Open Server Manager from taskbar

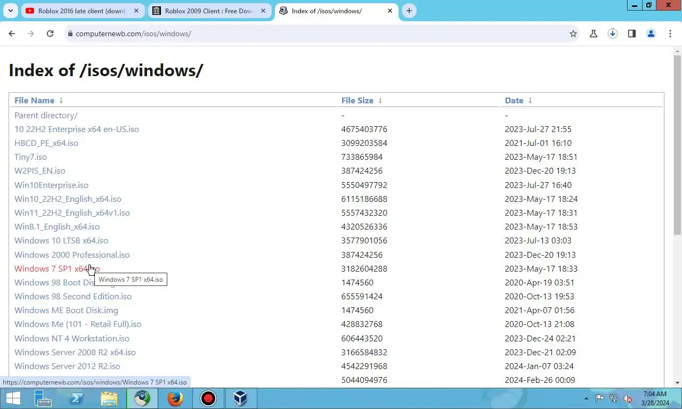click(43, 398)
